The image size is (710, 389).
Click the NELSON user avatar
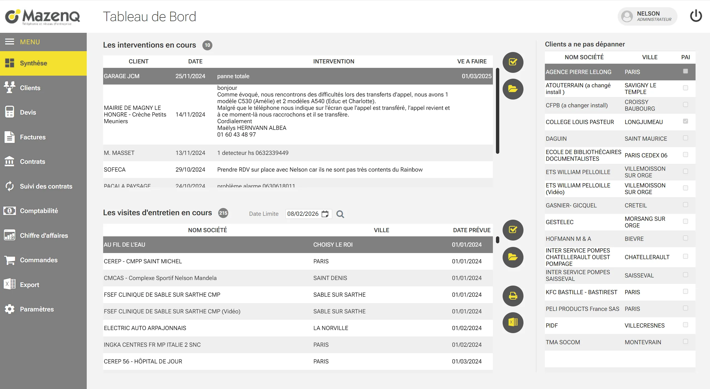[x=627, y=16]
